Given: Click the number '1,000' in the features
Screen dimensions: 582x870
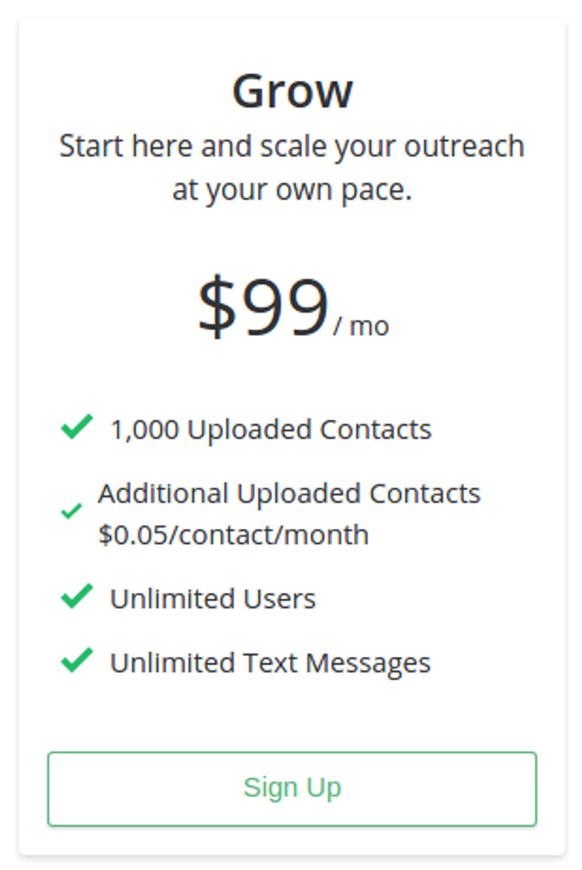Looking at the screenshot, I should point(145,429).
